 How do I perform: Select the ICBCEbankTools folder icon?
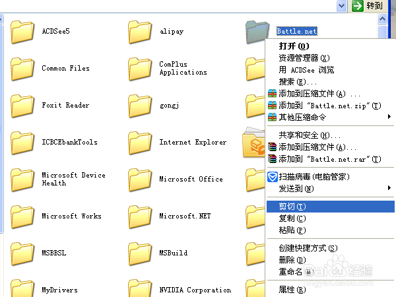point(22,142)
